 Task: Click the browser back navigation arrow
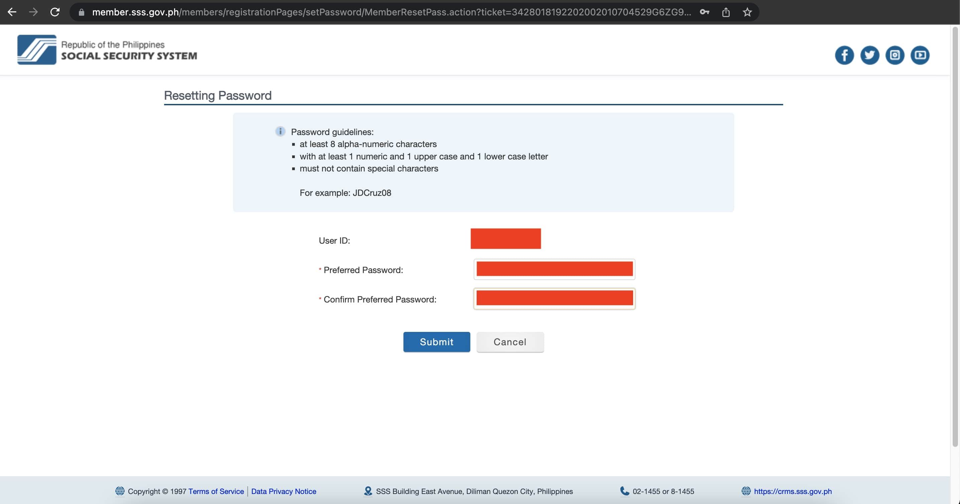11,12
